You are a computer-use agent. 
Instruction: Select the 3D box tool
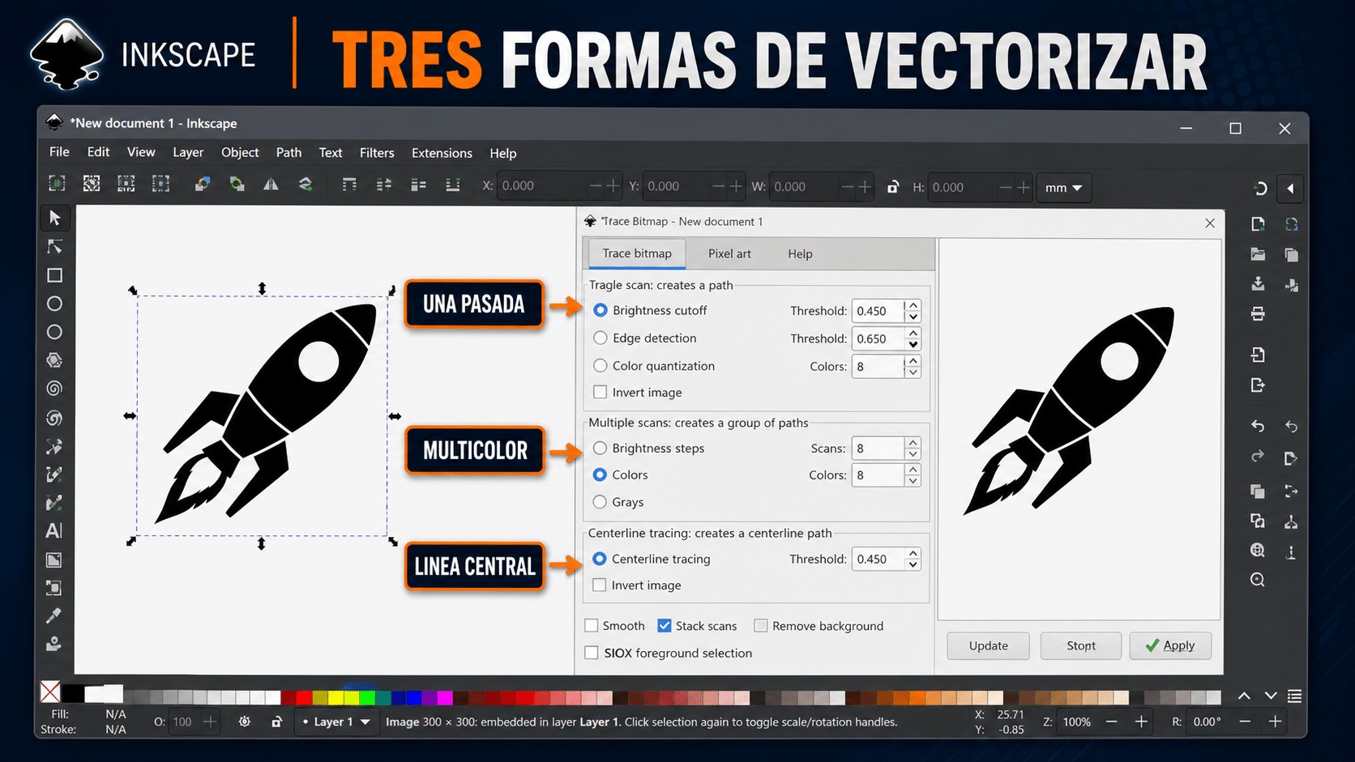coord(54,360)
